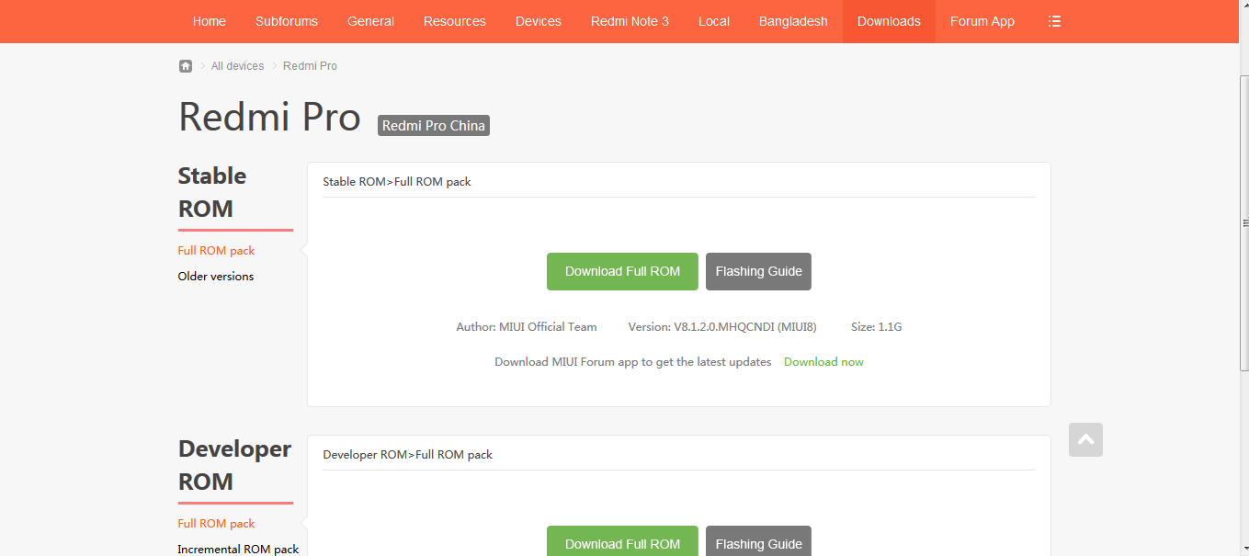Open Older versions under Stable ROM
This screenshot has width=1249, height=556.
pos(216,277)
